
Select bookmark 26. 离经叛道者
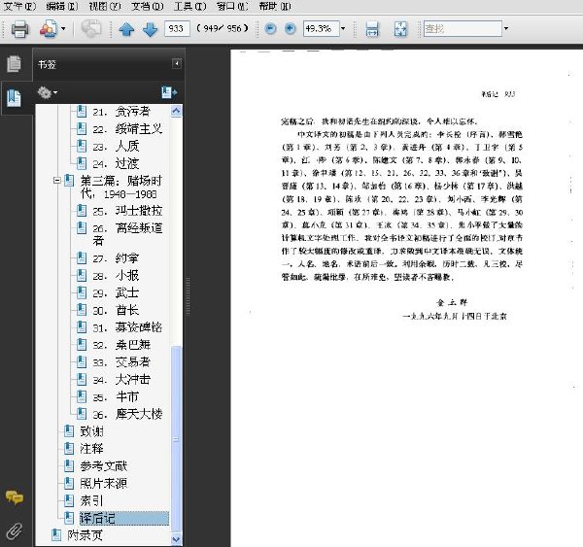127,234
